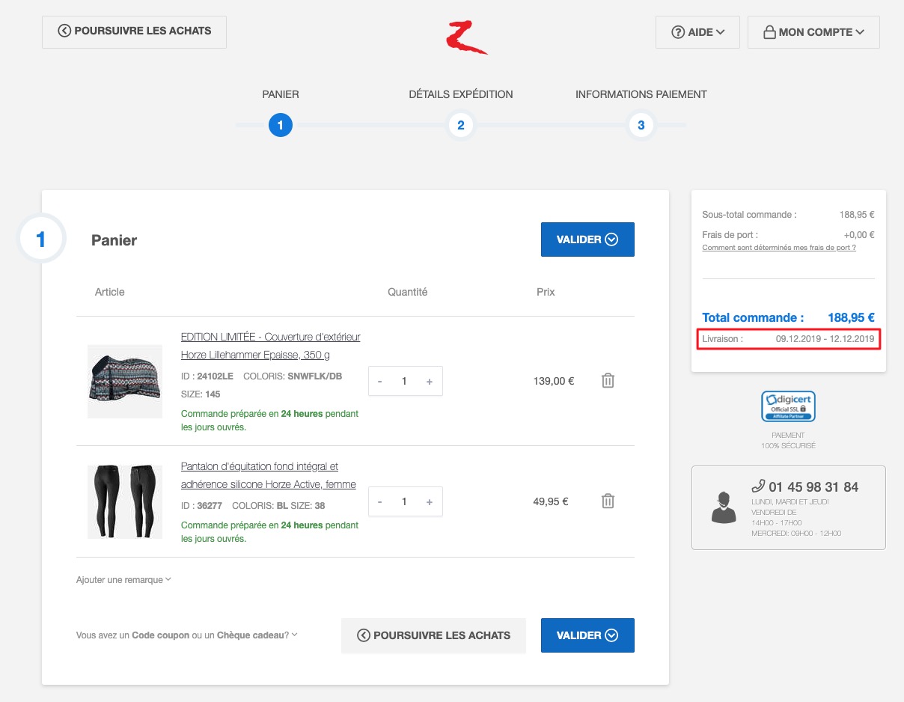Go to step 3 Informations Paiement
The width and height of the screenshot is (904, 702).
(x=641, y=125)
